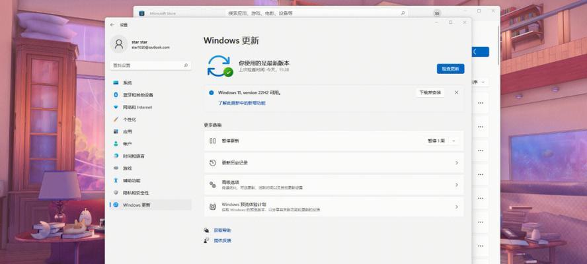The image size is (587, 264).
Task: Open the star star account avatar
Action: (x=119, y=44)
